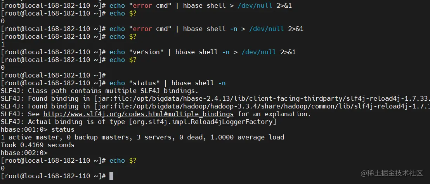Image resolution: width=430 pixels, height=184 pixels.
Task: Click the exit code output "1"
Action: coord(3,44)
